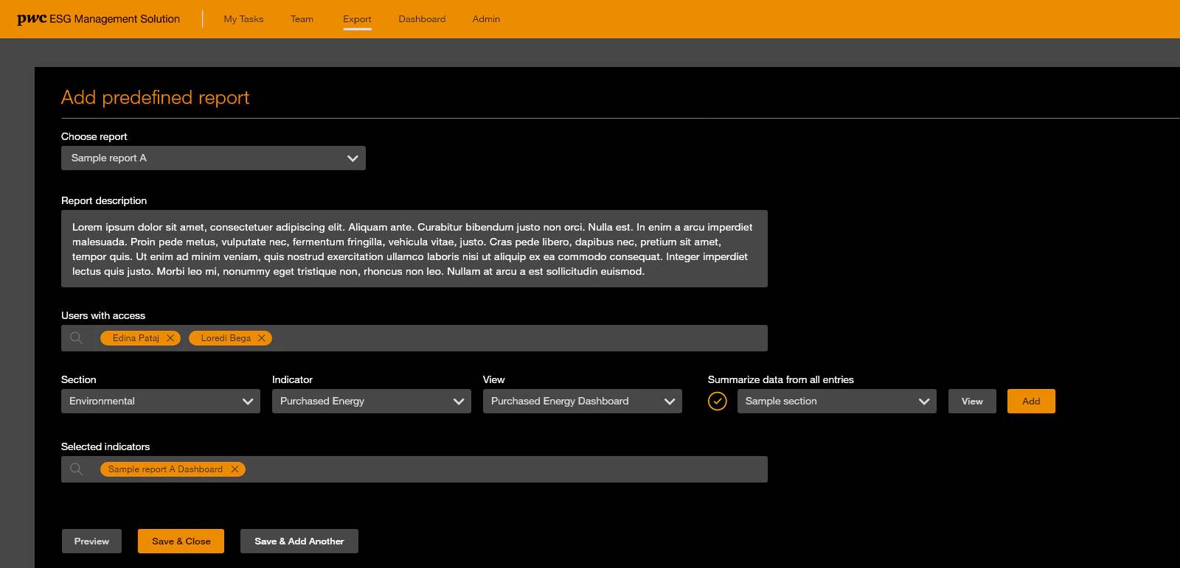
Task: Remove Loredi Bega user tag
Action: tap(262, 338)
